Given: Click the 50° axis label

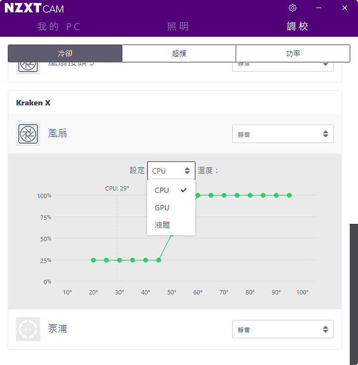Looking at the screenshot, I should [172, 292].
